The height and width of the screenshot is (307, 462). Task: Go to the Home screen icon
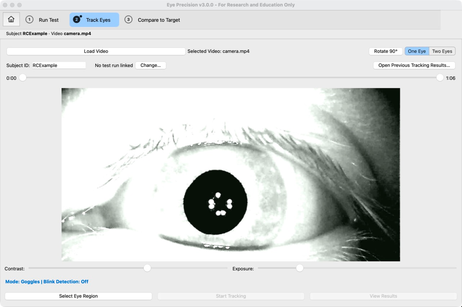tap(11, 19)
